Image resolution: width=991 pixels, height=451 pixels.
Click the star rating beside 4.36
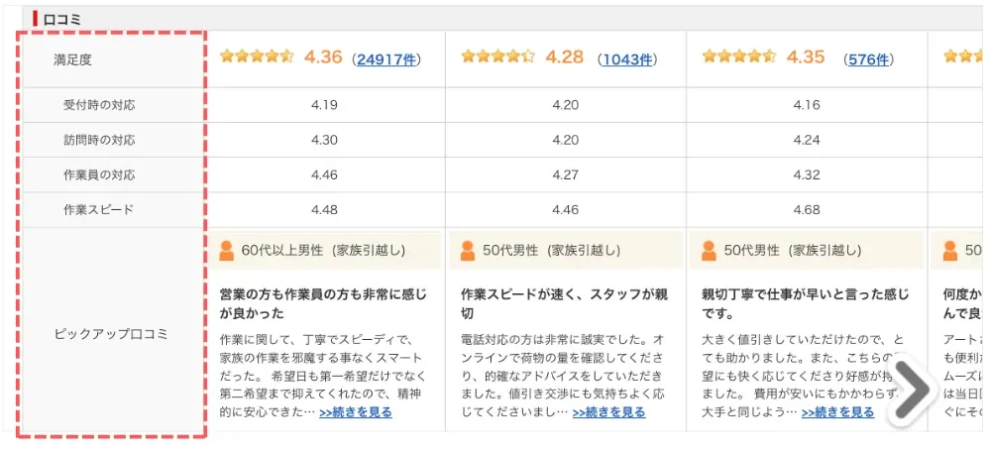257,57
